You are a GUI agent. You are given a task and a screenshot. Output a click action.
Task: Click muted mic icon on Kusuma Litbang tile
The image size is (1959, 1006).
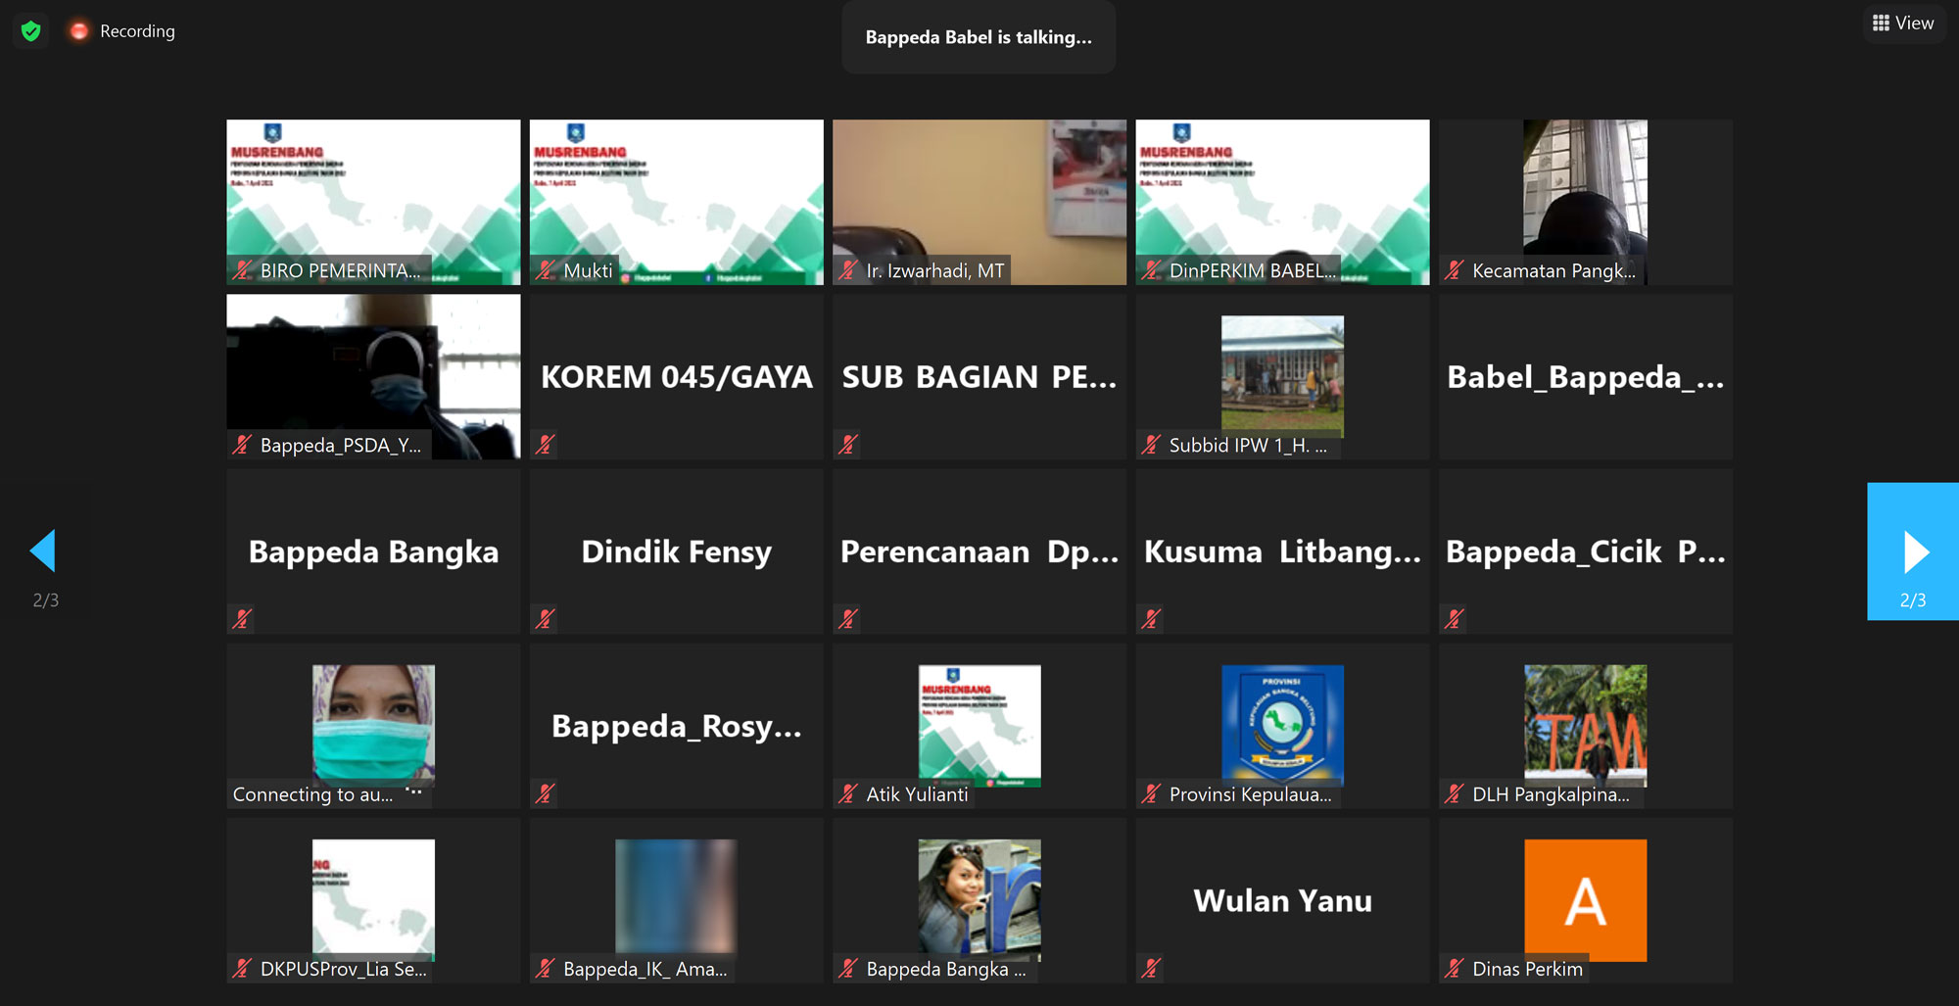click(1152, 619)
